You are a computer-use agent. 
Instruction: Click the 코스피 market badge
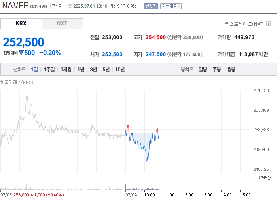[57, 6]
